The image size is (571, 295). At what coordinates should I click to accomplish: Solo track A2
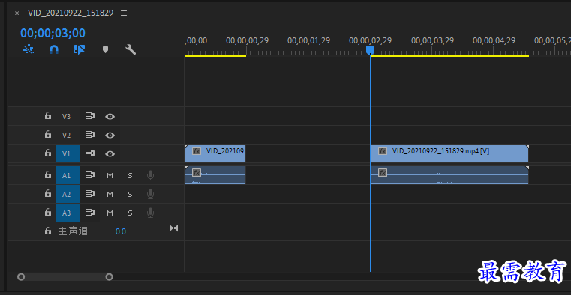click(x=130, y=195)
